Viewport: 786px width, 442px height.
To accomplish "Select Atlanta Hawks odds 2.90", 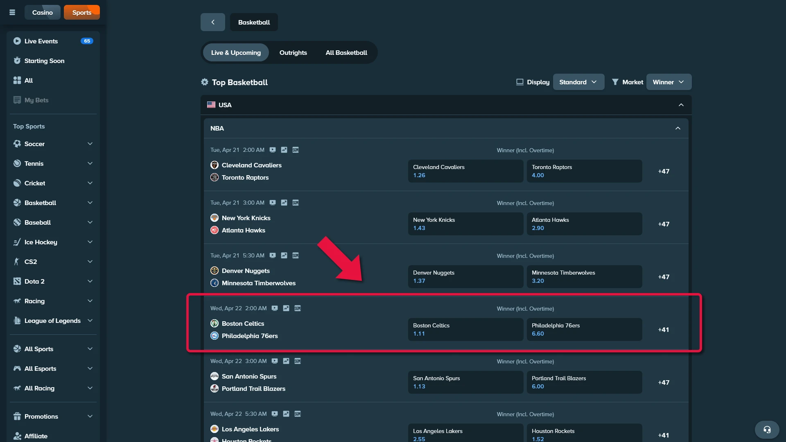I will pyautogui.click(x=585, y=224).
